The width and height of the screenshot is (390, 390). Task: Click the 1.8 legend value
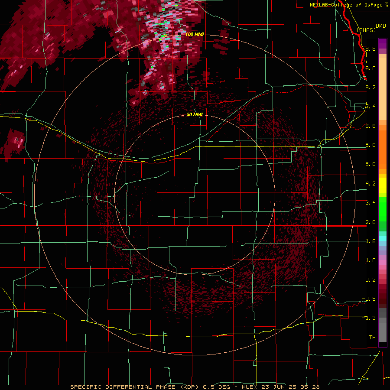(370, 241)
